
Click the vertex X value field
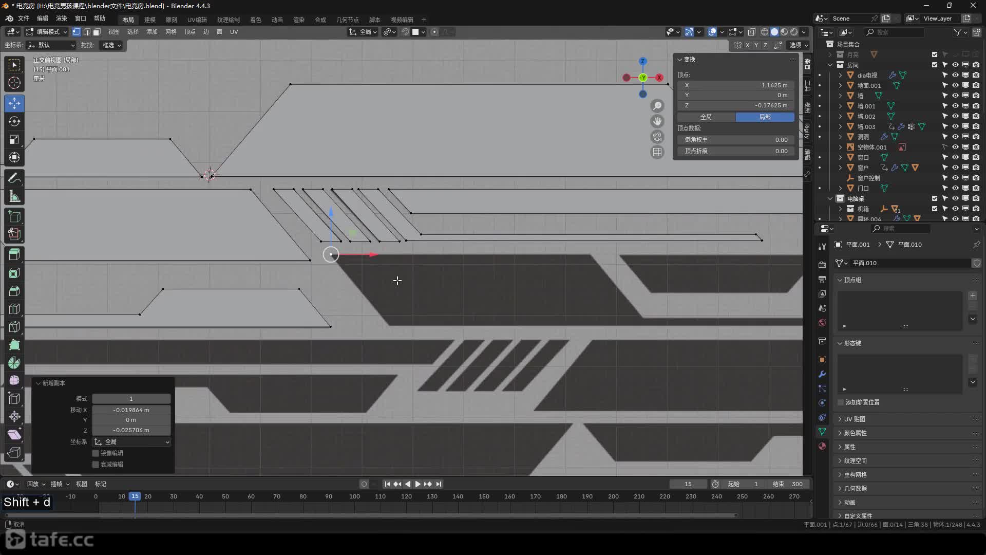click(x=735, y=85)
